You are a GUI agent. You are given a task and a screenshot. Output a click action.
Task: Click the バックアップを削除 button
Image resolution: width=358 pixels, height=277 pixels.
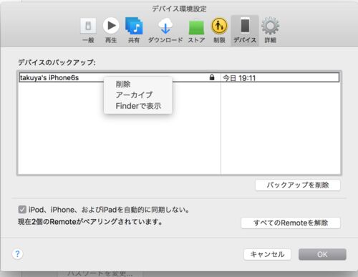pyautogui.click(x=298, y=185)
